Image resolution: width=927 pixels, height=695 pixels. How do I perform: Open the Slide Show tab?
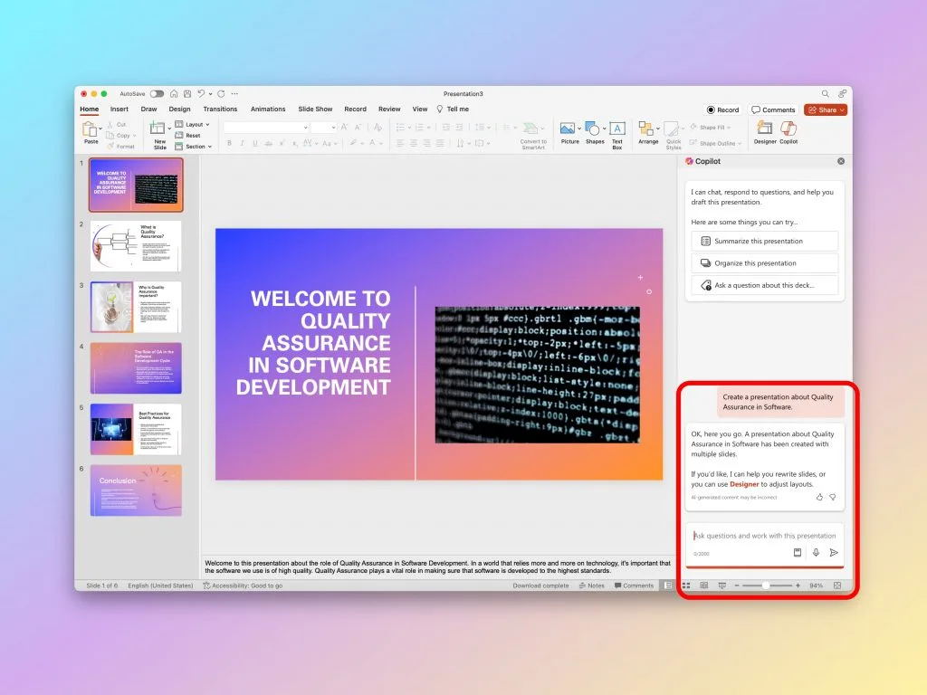click(315, 109)
